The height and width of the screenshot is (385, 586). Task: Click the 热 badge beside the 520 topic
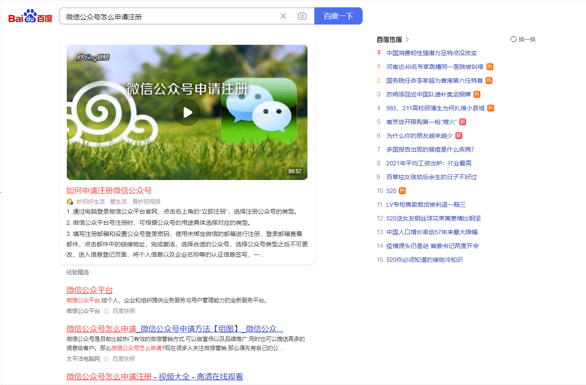click(x=402, y=191)
